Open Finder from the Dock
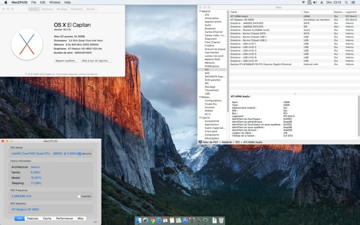The height and width of the screenshot is (225, 360). click(139, 220)
